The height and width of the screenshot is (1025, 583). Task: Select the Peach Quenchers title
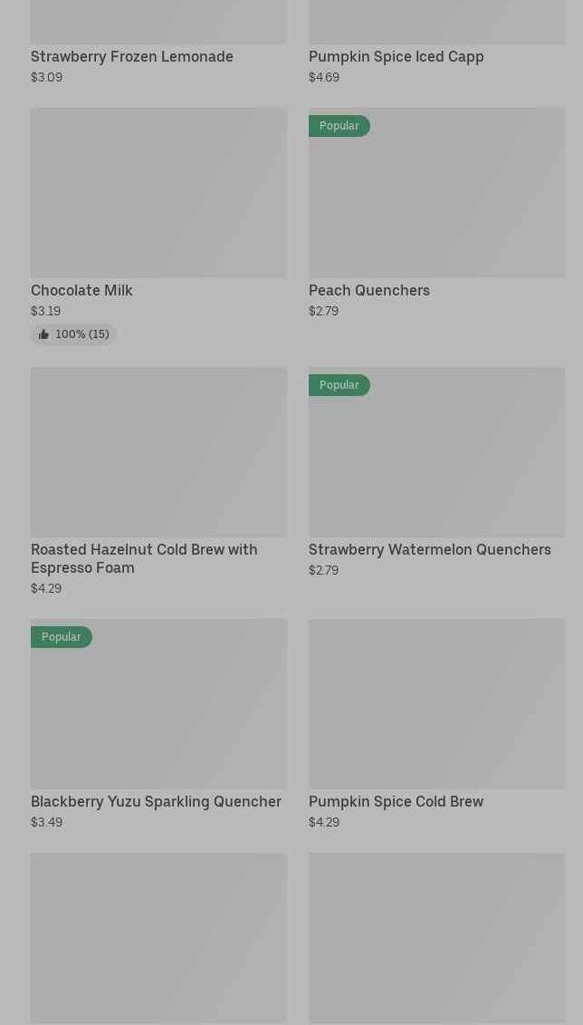click(369, 290)
